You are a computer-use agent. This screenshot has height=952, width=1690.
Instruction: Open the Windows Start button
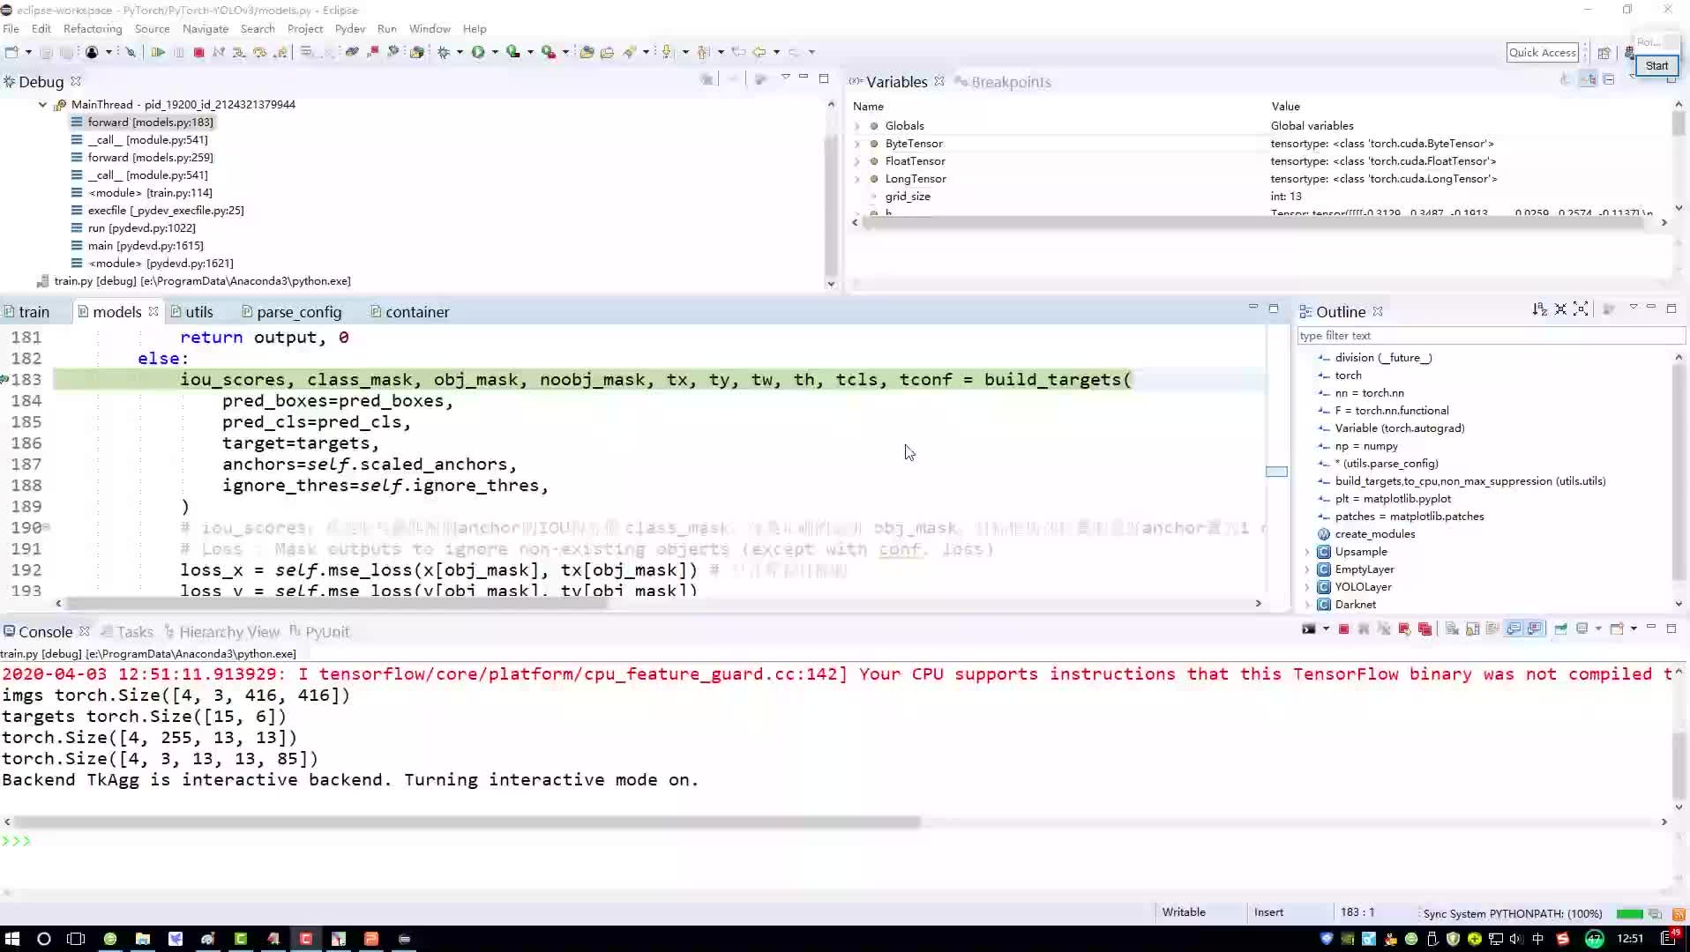click(x=12, y=939)
